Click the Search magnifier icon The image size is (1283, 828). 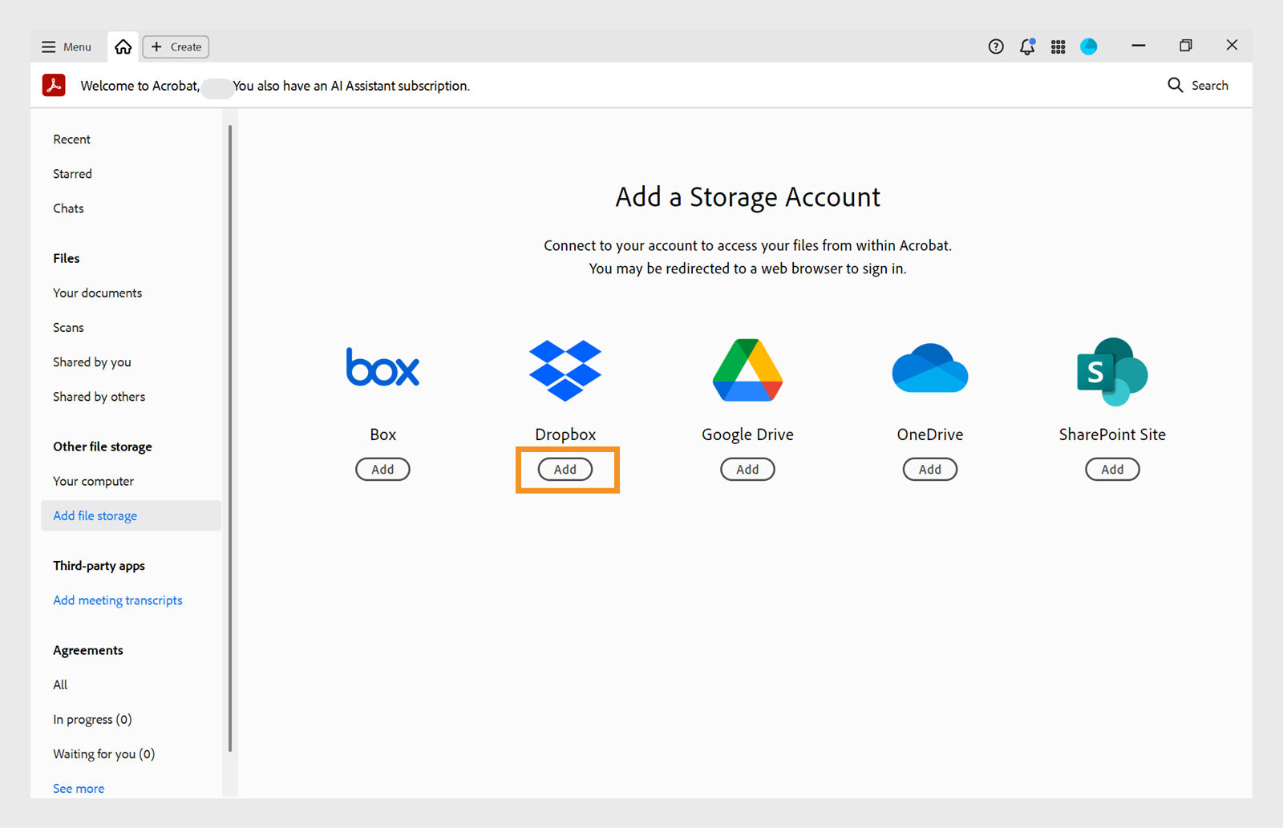[1176, 85]
